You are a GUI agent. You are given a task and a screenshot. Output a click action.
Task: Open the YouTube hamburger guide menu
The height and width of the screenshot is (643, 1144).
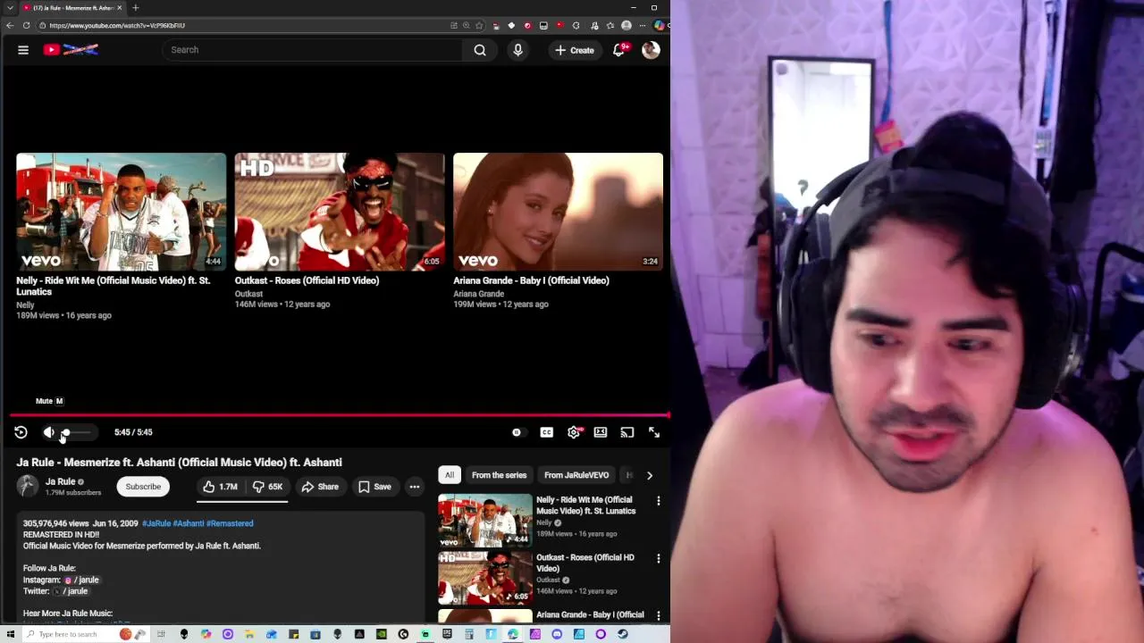tap(23, 50)
